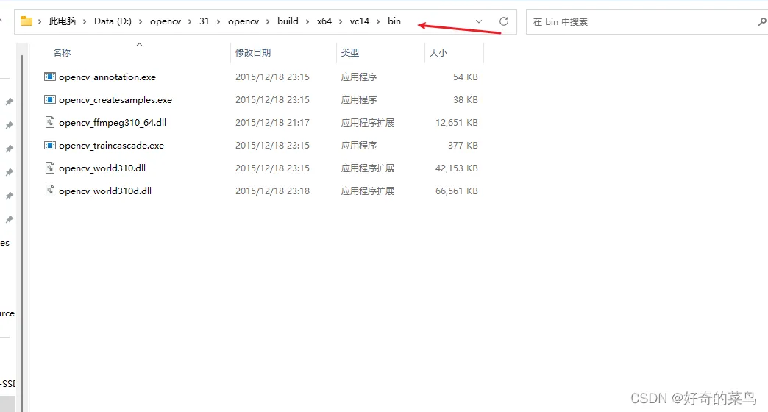Viewport: 768px width, 412px height.
Task: Navigate to 此电脑 in the breadcrumb
Action: (x=63, y=21)
